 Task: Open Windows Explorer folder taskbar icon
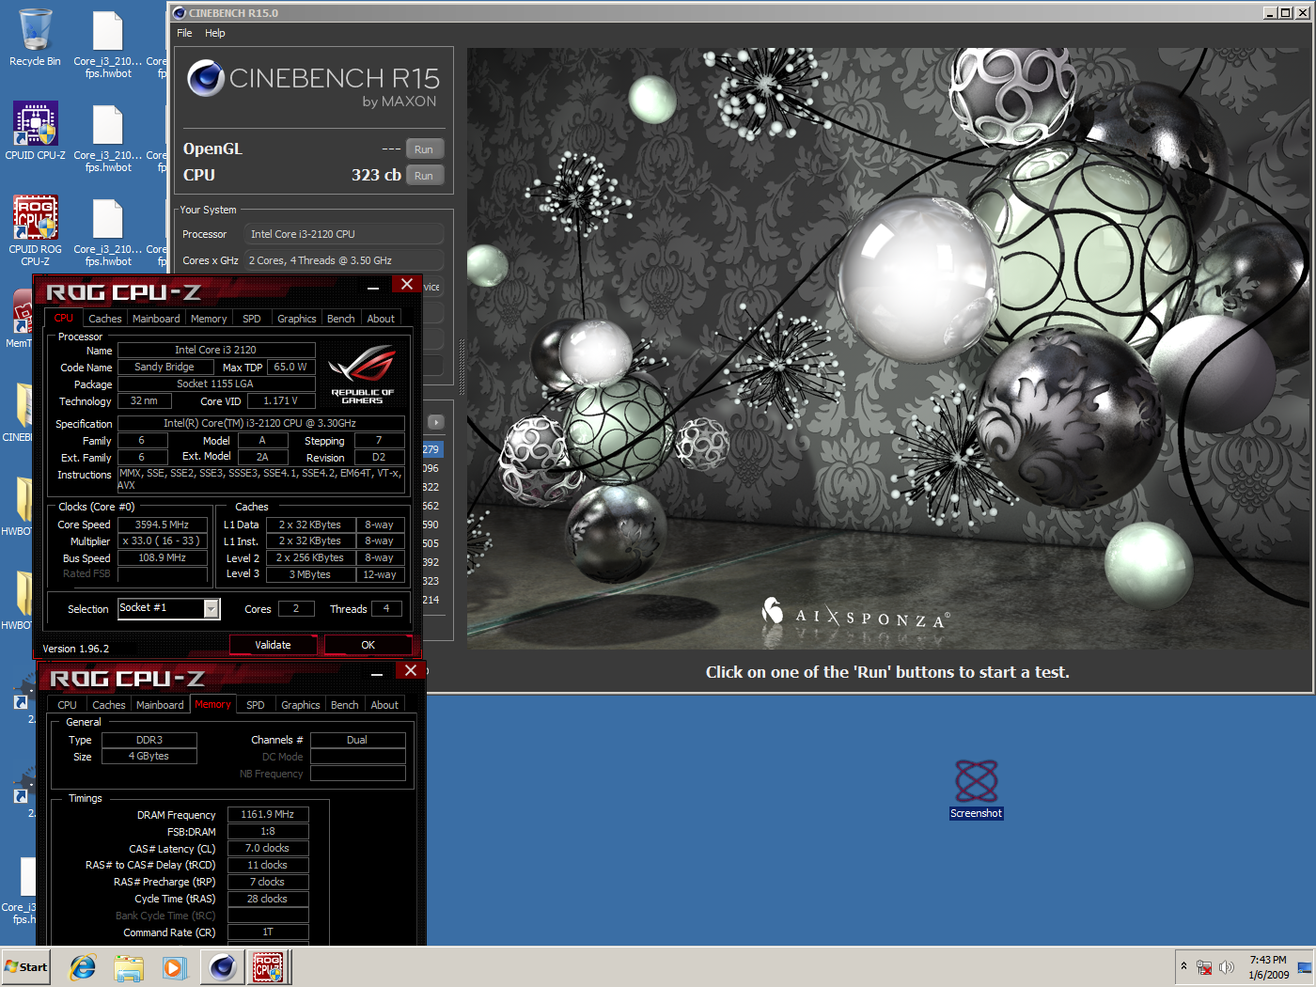point(129,966)
